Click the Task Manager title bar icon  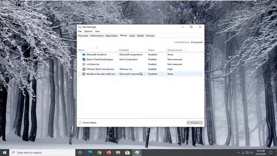tap(80, 27)
